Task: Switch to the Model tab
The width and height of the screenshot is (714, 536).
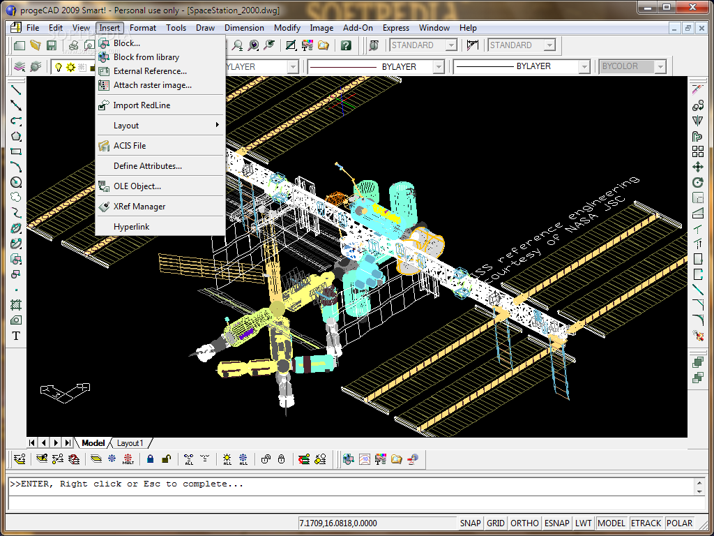Action: point(93,443)
